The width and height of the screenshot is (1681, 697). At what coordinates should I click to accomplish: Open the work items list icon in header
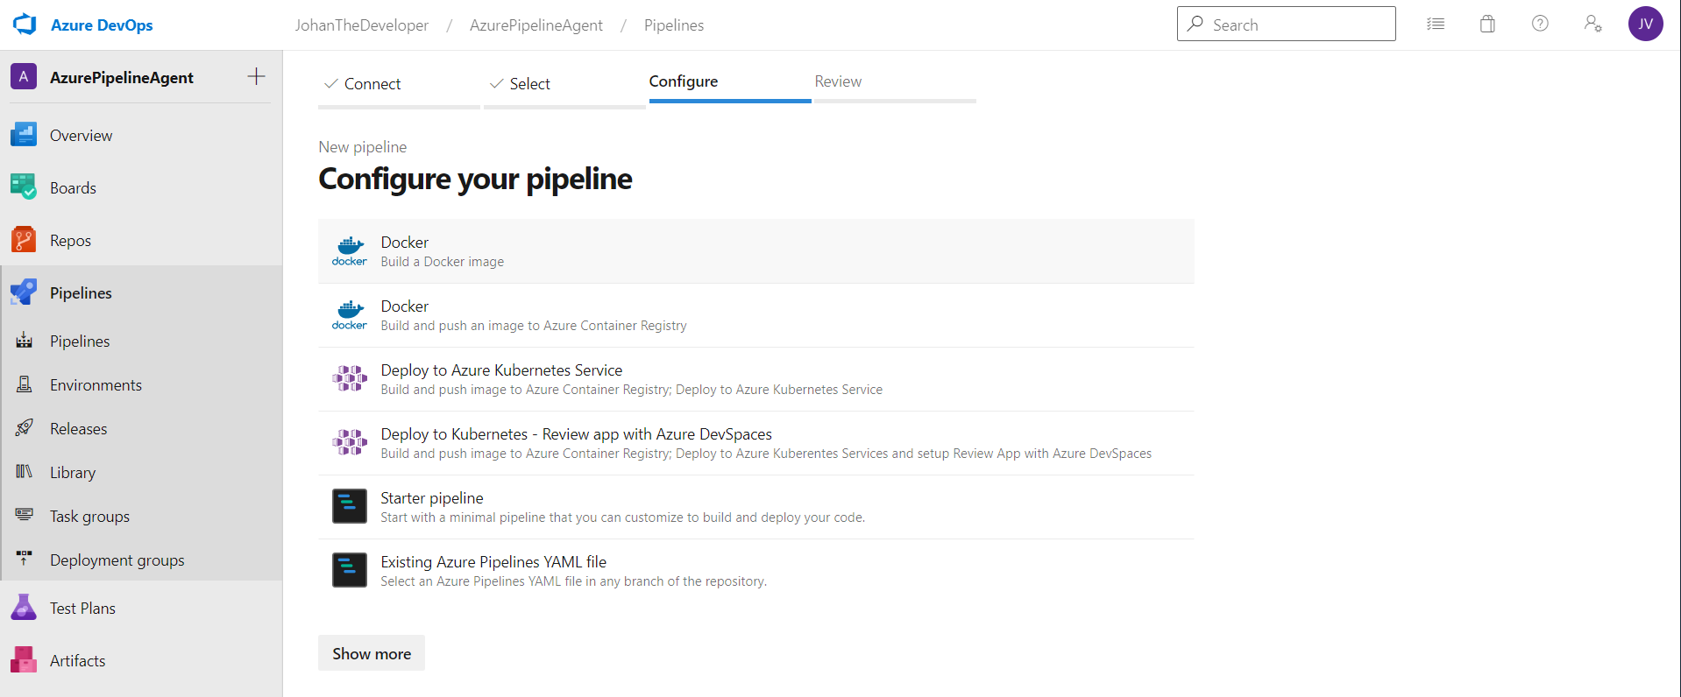click(1436, 24)
